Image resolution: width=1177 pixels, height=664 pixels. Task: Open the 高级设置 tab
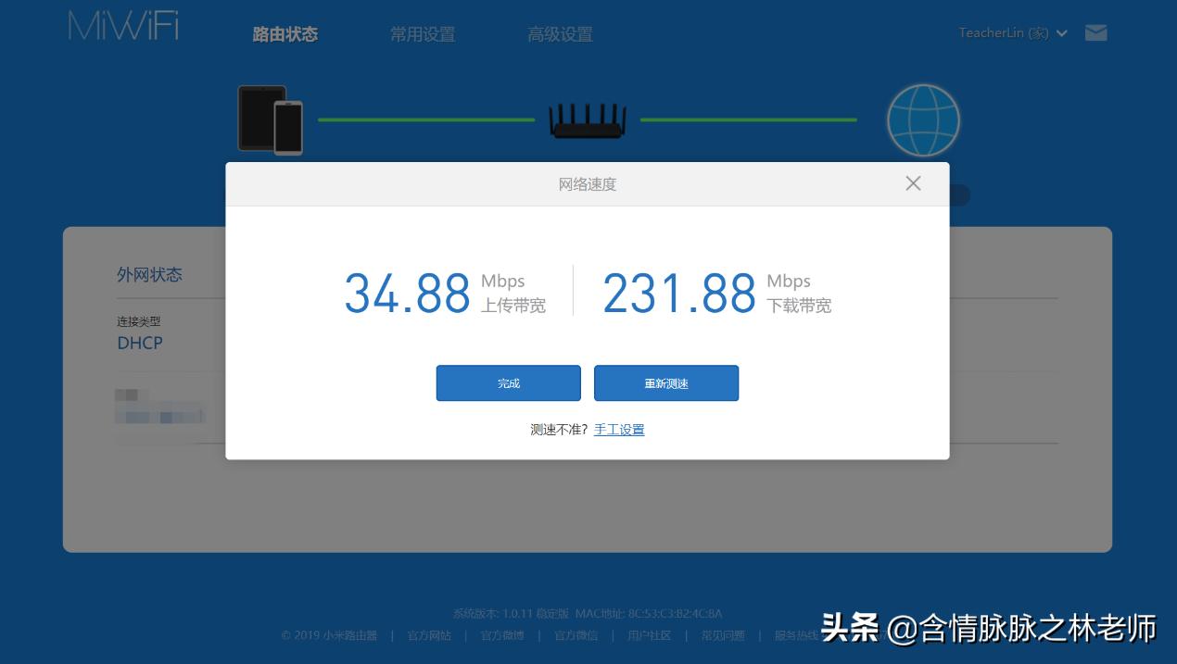click(x=560, y=34)
